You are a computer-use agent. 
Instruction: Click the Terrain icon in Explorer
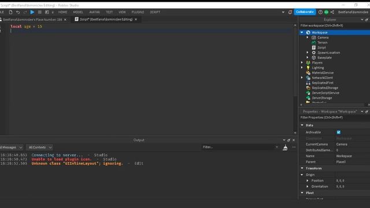click(313, 42)
